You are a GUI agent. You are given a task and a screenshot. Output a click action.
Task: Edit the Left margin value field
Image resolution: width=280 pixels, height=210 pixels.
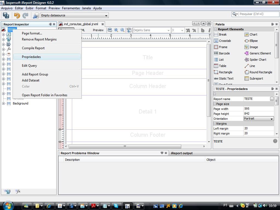click(x=259, y=129)
